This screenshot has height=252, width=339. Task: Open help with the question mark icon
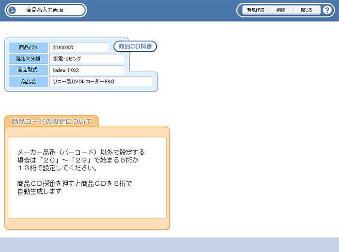coord(326,10)
